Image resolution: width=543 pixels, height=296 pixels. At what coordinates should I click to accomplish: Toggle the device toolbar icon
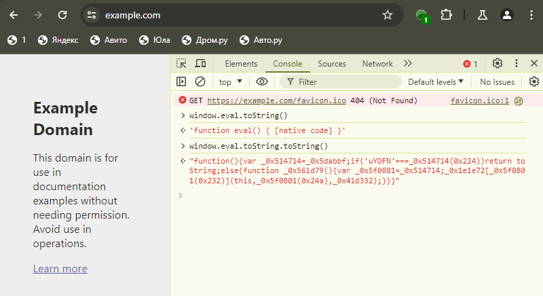[200, 64]
